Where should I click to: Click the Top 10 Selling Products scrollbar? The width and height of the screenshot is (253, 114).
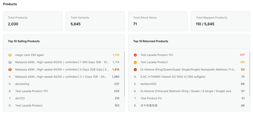[124, 74]
